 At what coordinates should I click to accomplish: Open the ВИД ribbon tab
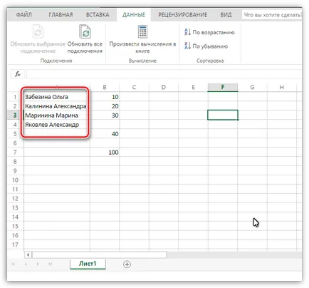(226, 15)
